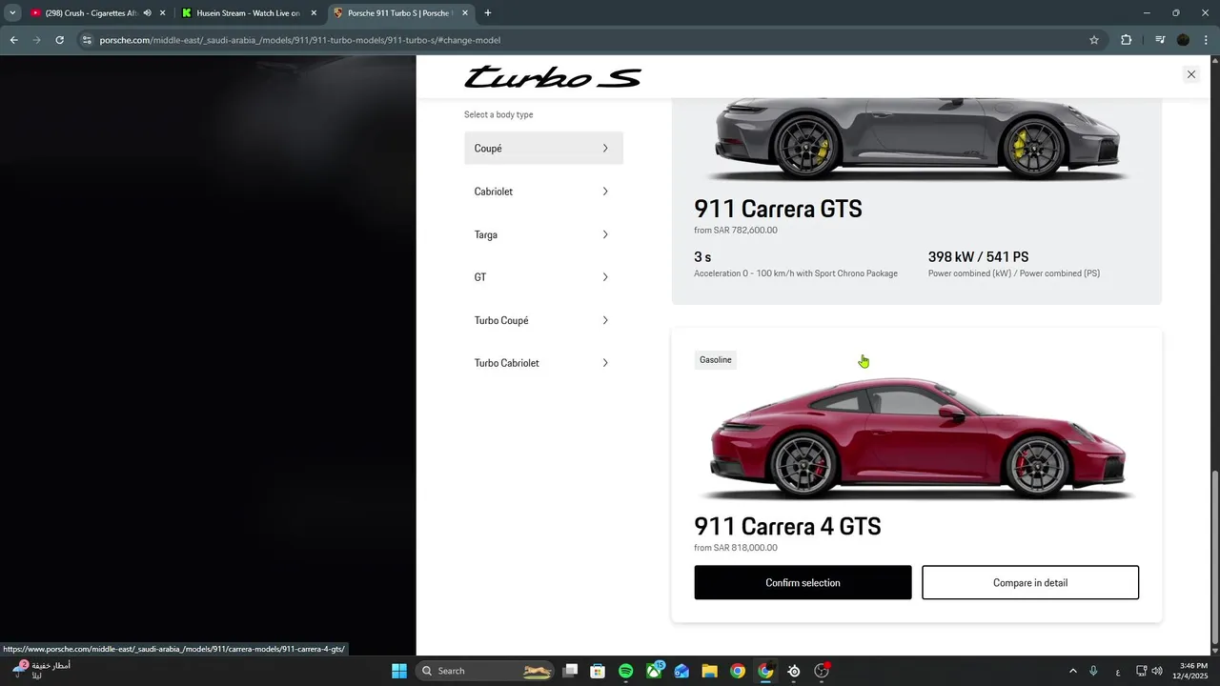Open the first Chrome icon on taskbar
The height and width of the screenshot is (686, 1220).
738,671
